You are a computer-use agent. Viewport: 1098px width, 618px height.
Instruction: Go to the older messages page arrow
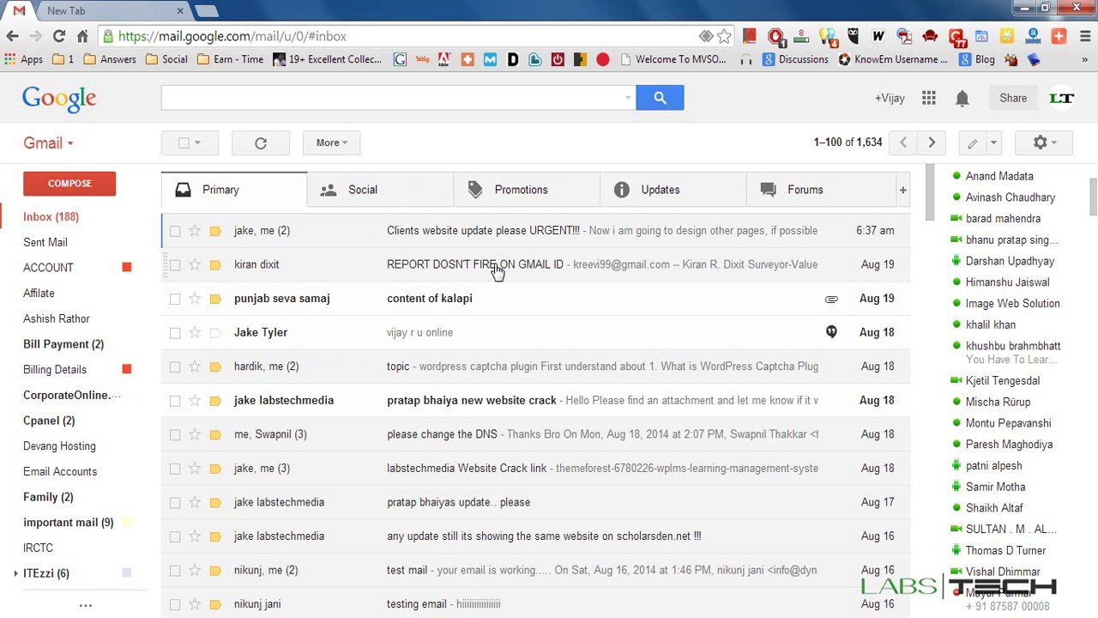932,142
